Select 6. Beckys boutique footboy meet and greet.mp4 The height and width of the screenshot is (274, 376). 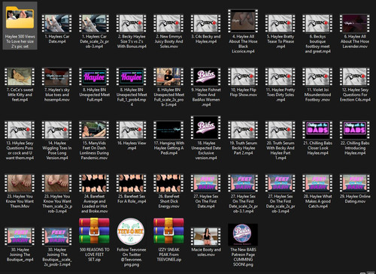[x=317, y=23]
